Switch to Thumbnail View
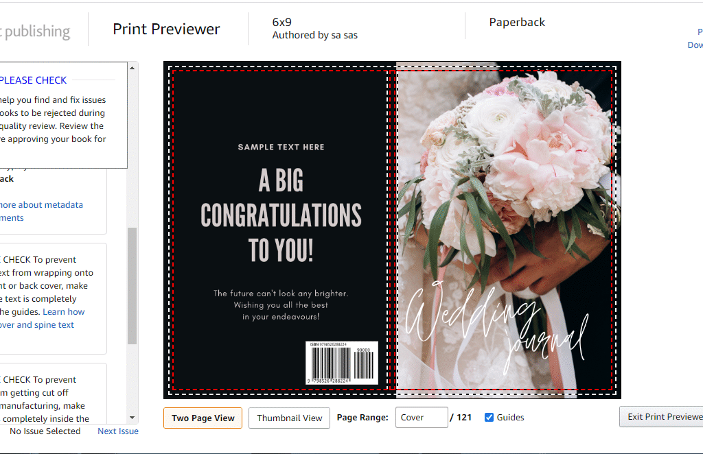The width and height of the screenshot is (703, 454). click(x=289, y=417)
